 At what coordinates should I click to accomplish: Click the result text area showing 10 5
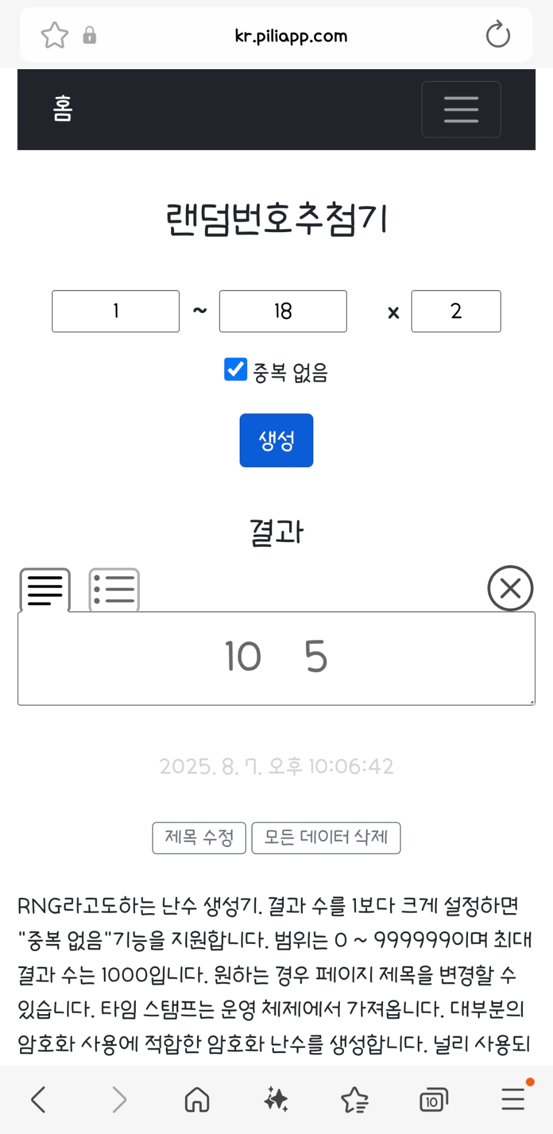click(x=276, y=658)
